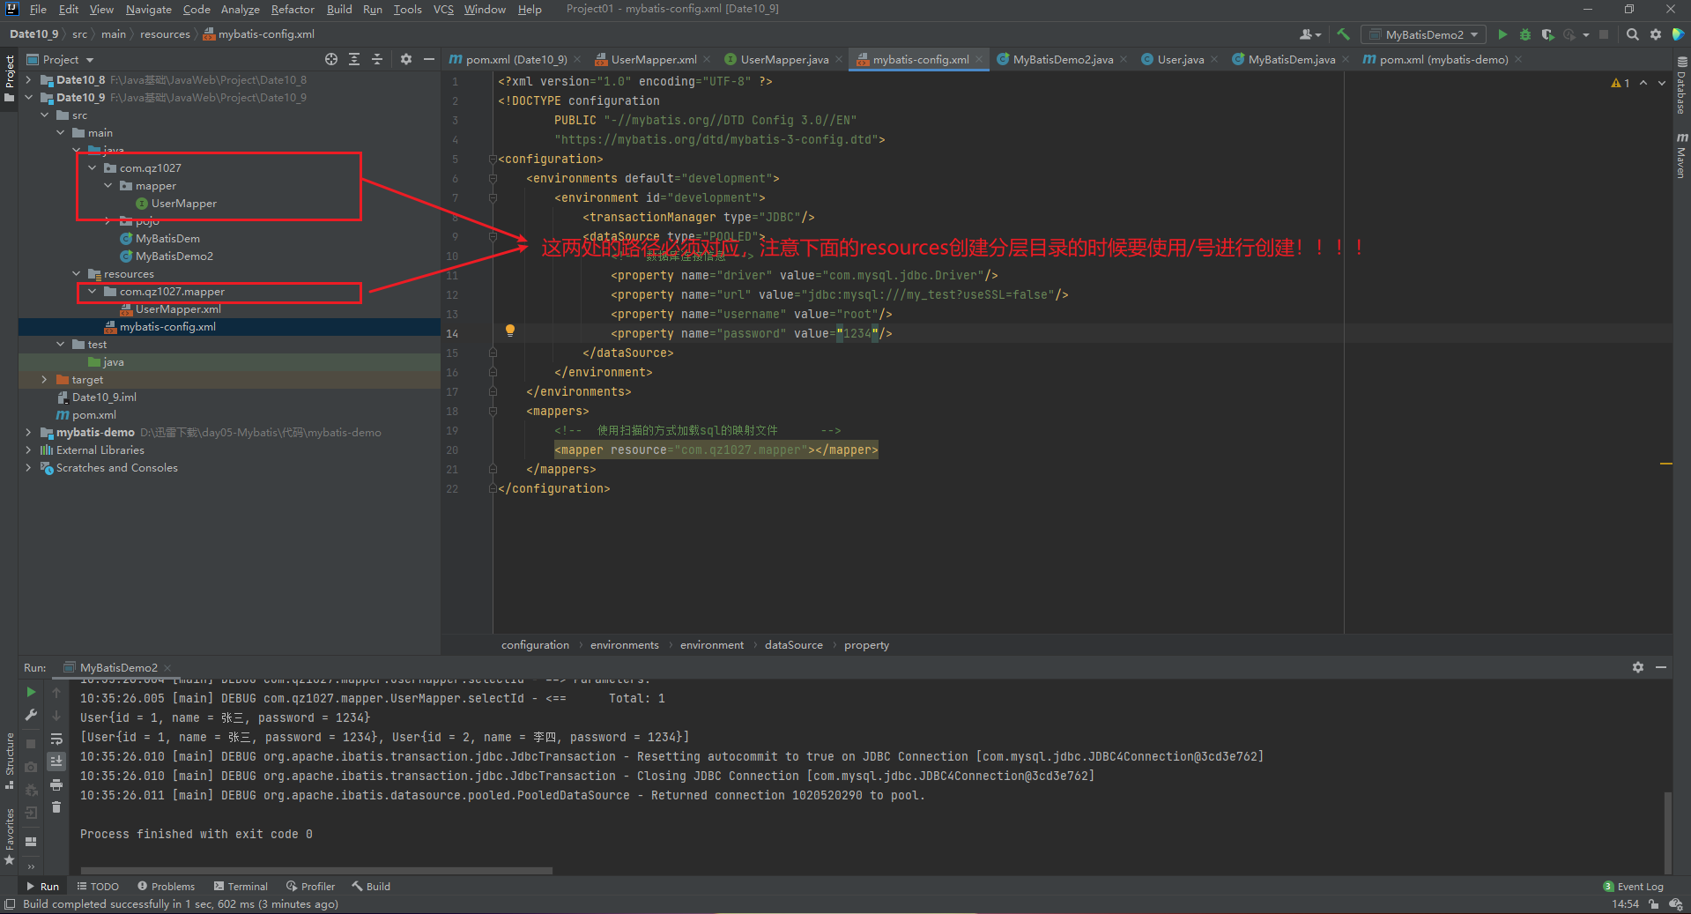The height and width of the screenshot is (914, 1691).
Task: Switch to the UserMapper.xml editor tab
Action: pos(654,59)
